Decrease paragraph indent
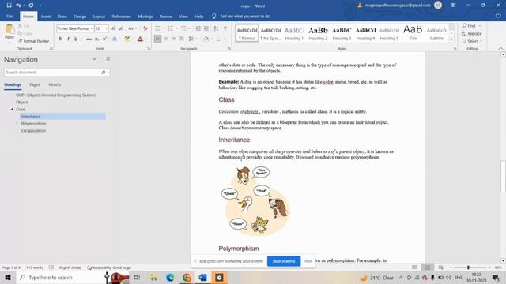This screenshot has height=284, width=506. coord(198,28)
